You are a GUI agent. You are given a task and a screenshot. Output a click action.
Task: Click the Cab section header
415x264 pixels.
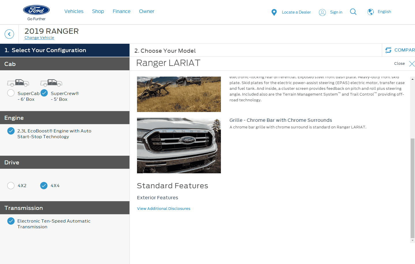pyautogui.click(x=65, y=64)
